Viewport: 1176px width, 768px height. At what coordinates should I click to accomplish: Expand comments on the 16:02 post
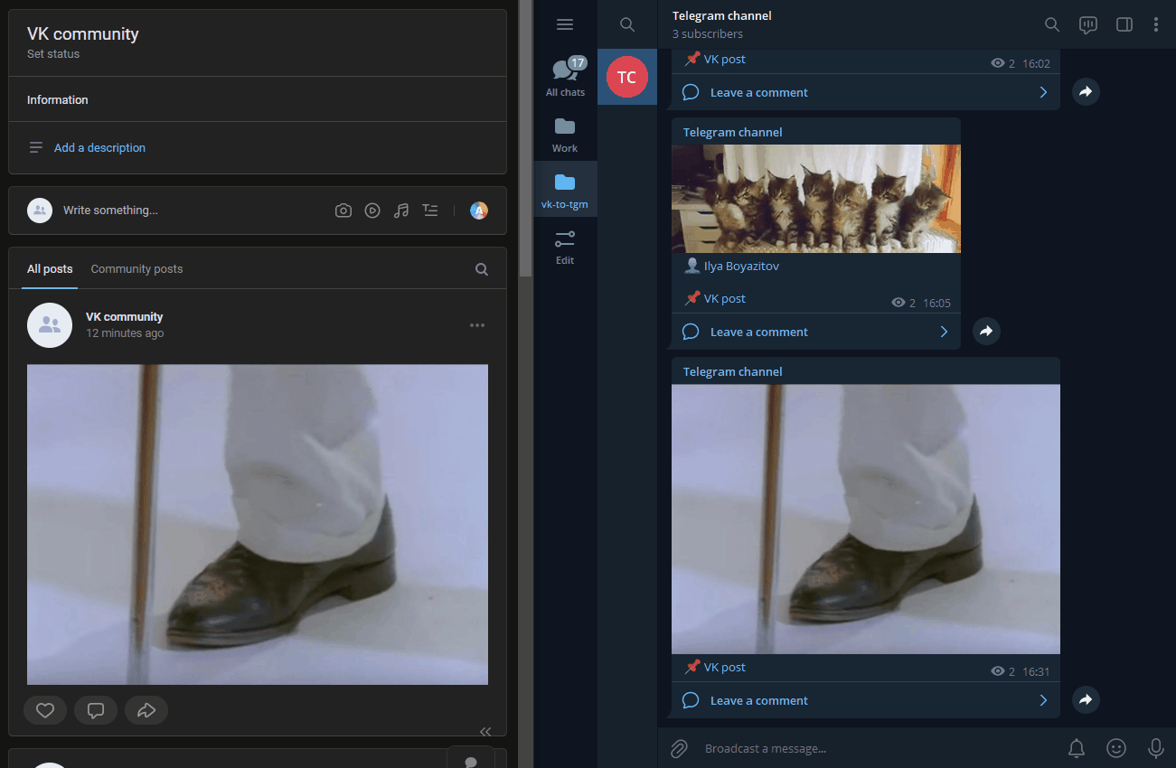coord(1043,92)
